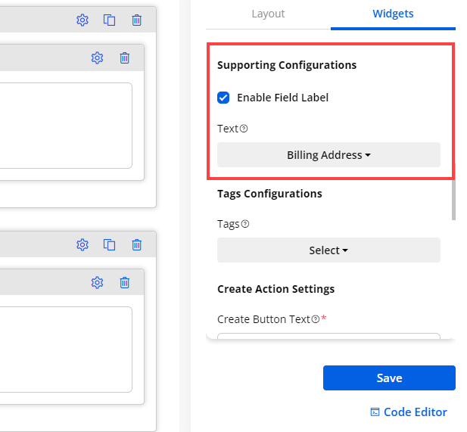Image resolution: width=467 pixels, height=432 pixels.
Task: Click the configuration panel's vertical scrollbar
Action: coord(453,197)
